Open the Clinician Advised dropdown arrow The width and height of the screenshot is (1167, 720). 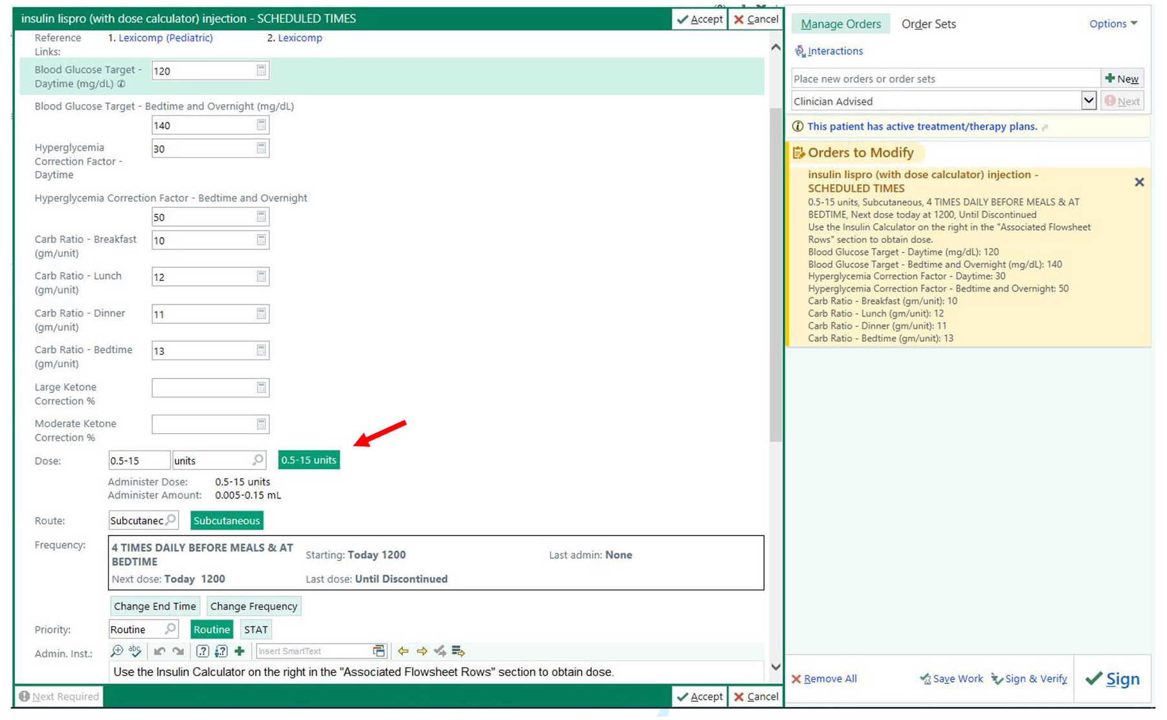(x=1088, y=101)
